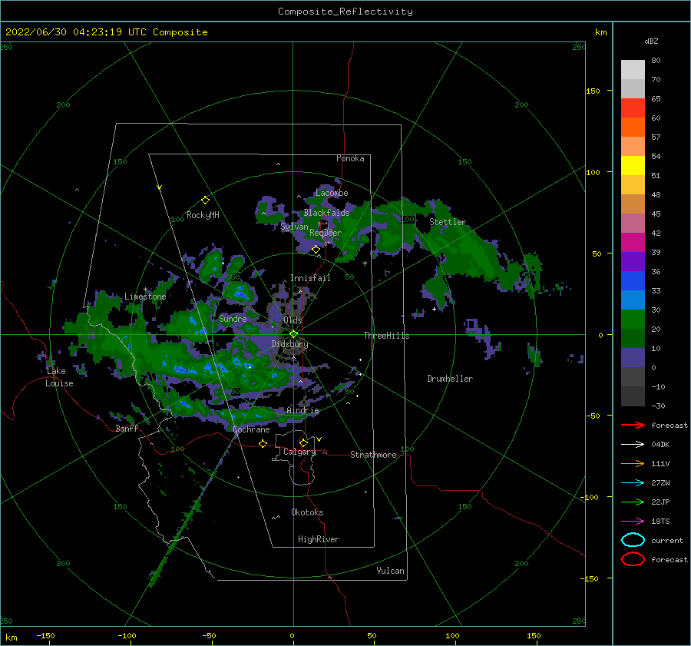Click the Sylvan map label
The width and height of the screenshot is (691, 646).
coord(294,227)
